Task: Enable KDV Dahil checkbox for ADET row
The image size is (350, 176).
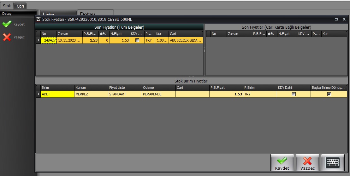Action: coord(294,94)
